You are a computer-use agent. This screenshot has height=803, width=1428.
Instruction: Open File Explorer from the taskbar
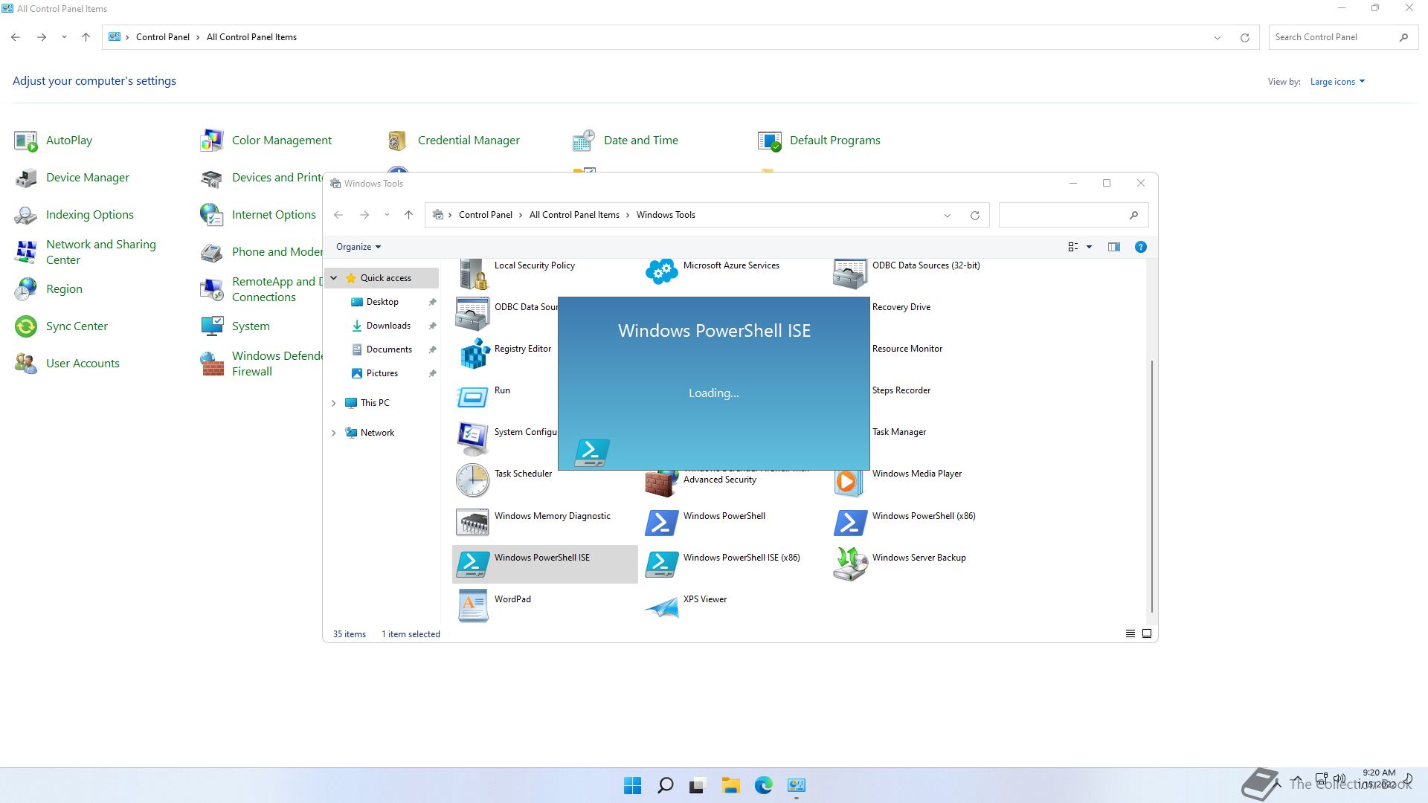730,785
